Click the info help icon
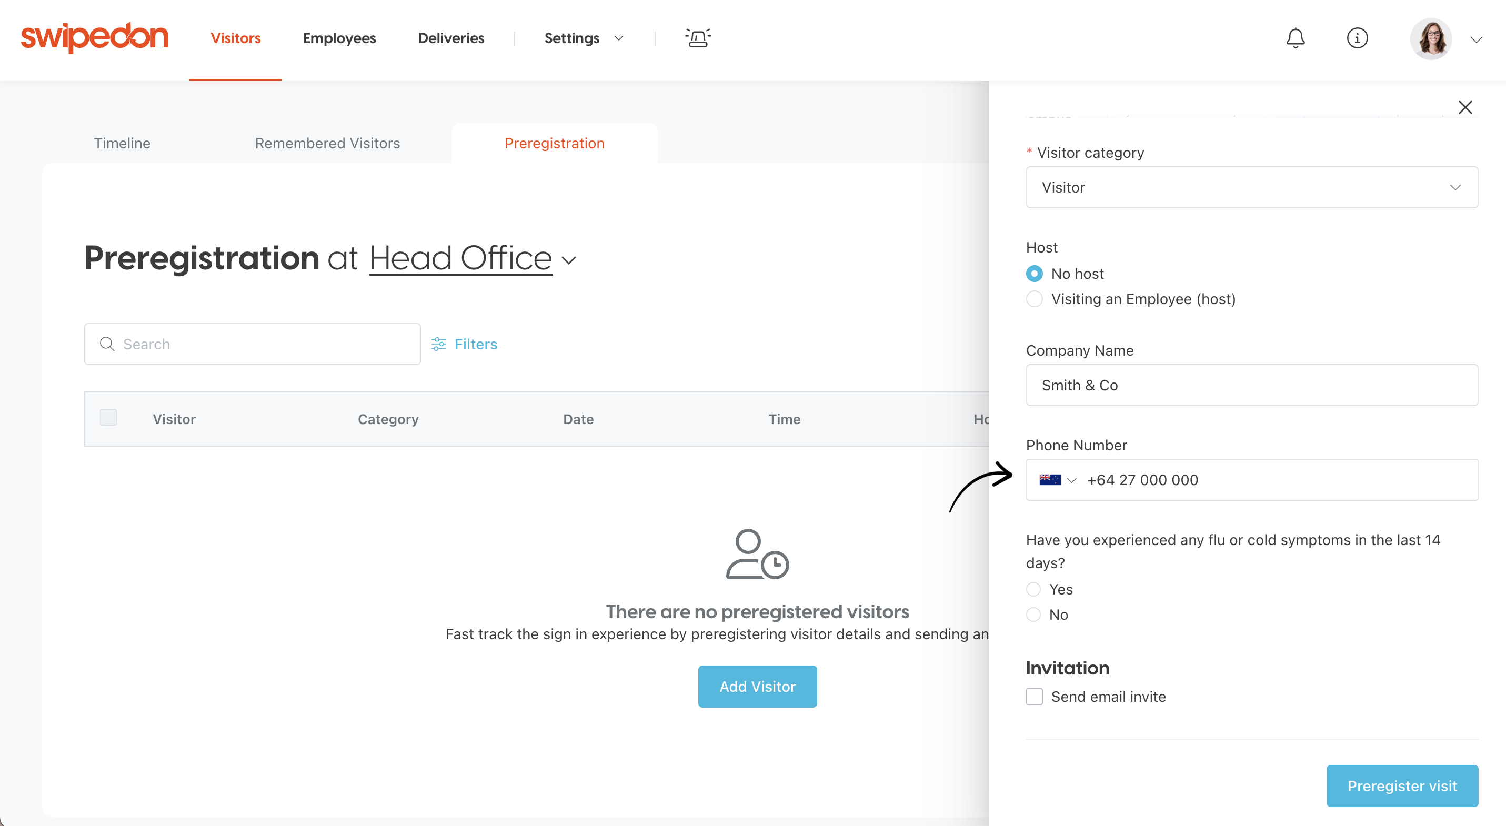Screen dimensions: 1506x826 tap(1357, 38)
